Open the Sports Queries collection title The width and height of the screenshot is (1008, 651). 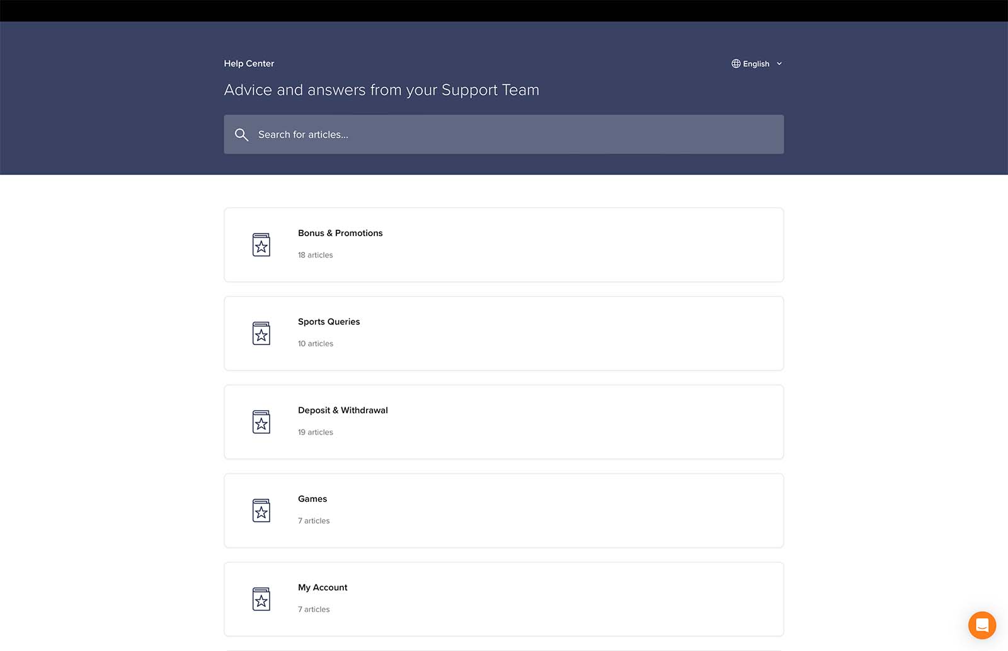pos(329,322)
